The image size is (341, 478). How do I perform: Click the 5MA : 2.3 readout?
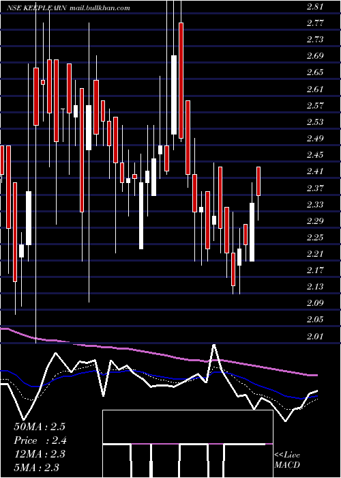click(37, 467)
